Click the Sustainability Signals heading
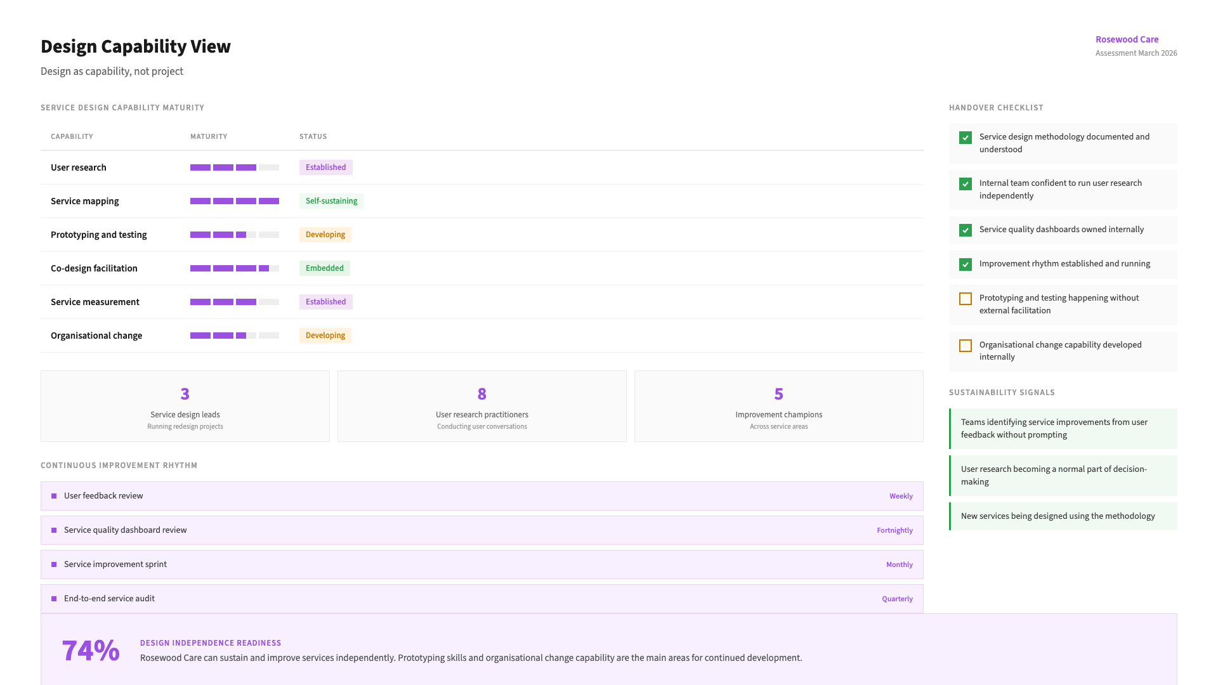Screen dimensions: 1218x685 [x=1002, y=393]
